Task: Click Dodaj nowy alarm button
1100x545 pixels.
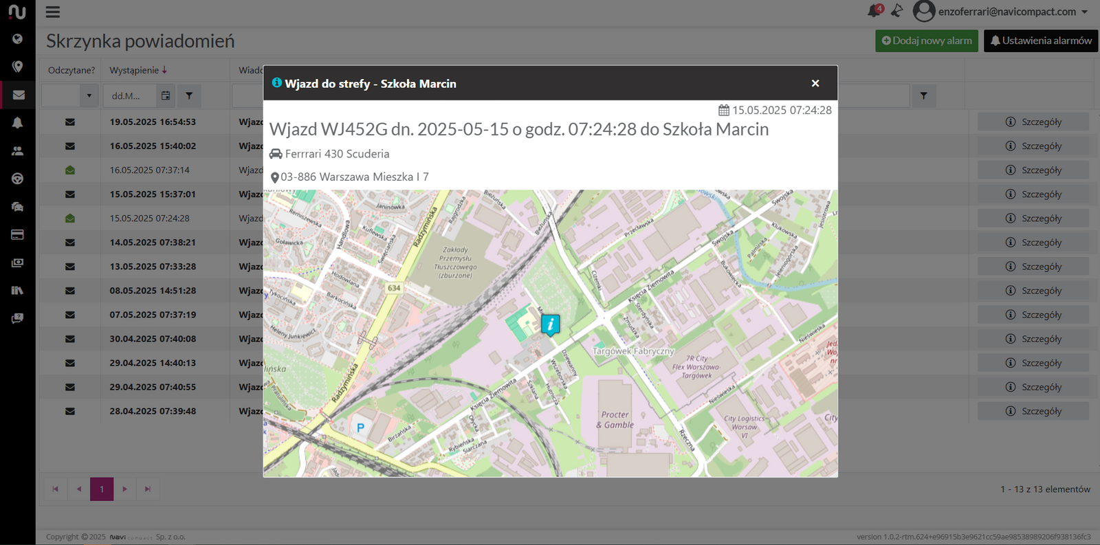Action: pos(927,41)
